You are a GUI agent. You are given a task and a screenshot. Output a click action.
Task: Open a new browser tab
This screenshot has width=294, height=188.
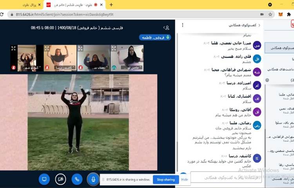click(111, 5)
